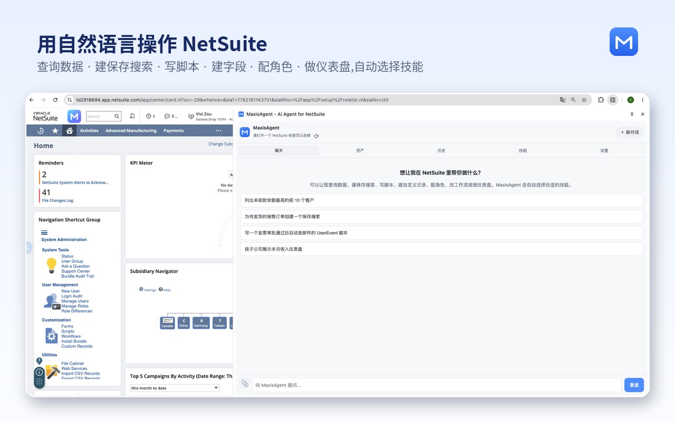675x422 pixels.
Task: Open the Workflows link
Action: tap(71, 336)
